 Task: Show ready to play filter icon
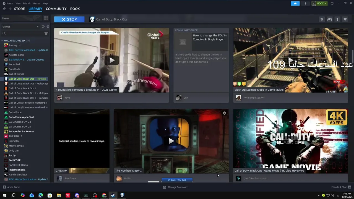point(48,27)
